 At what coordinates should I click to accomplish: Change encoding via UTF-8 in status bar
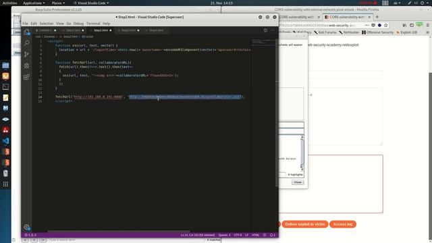(x=238, y=235)
